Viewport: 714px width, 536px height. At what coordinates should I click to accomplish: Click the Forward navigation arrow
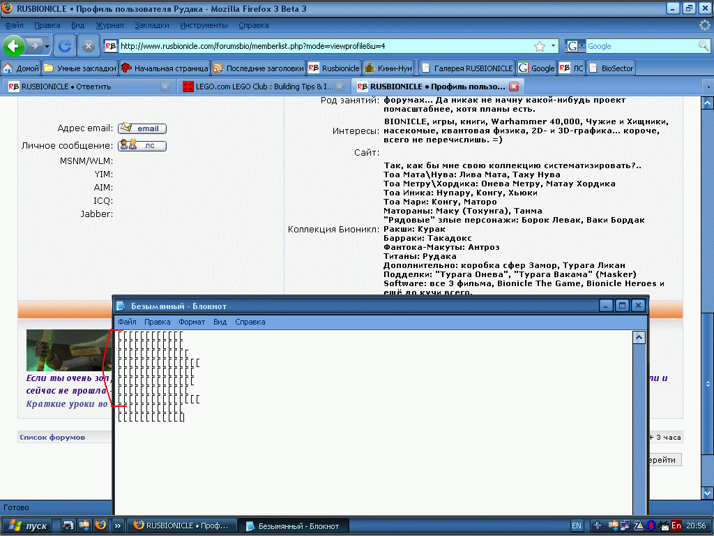click(x=34, y=45)
